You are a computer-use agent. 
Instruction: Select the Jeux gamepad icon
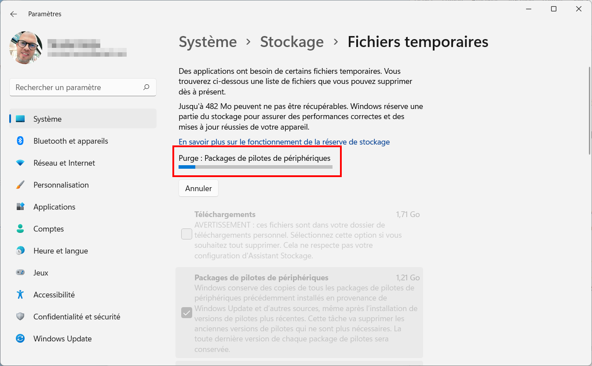(20, 273)
